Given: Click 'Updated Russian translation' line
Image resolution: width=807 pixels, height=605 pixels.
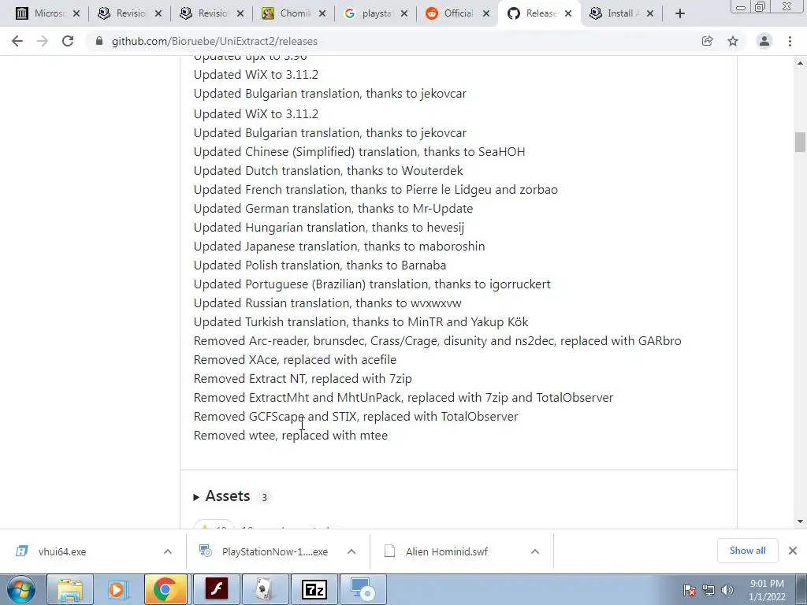Looking at the screenshot, I should tap(327, 303).
